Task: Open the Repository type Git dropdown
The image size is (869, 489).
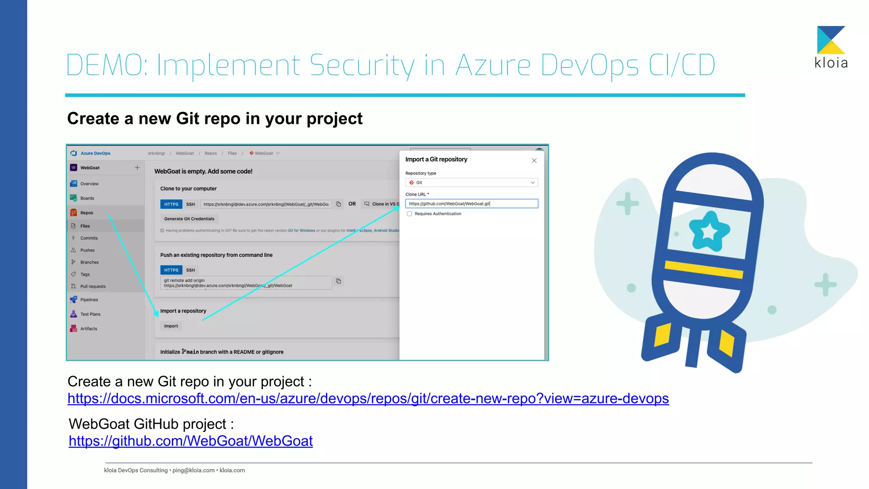Action: pos(471,183)
